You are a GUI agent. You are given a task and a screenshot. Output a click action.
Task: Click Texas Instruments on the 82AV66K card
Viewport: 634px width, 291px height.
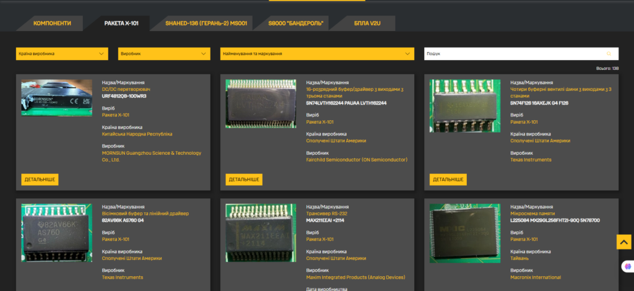[123, 277]
